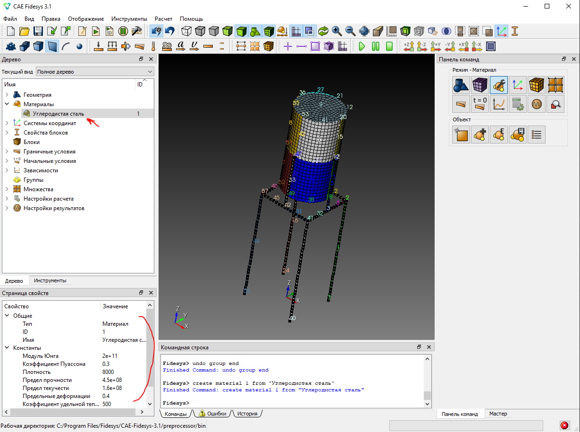Toggle the coordinate axes display icon

[501, 32]
